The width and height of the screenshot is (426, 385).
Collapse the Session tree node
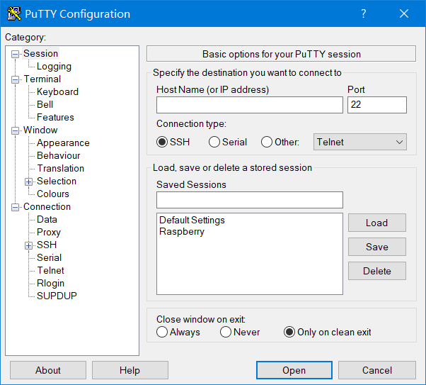[16, 54]
